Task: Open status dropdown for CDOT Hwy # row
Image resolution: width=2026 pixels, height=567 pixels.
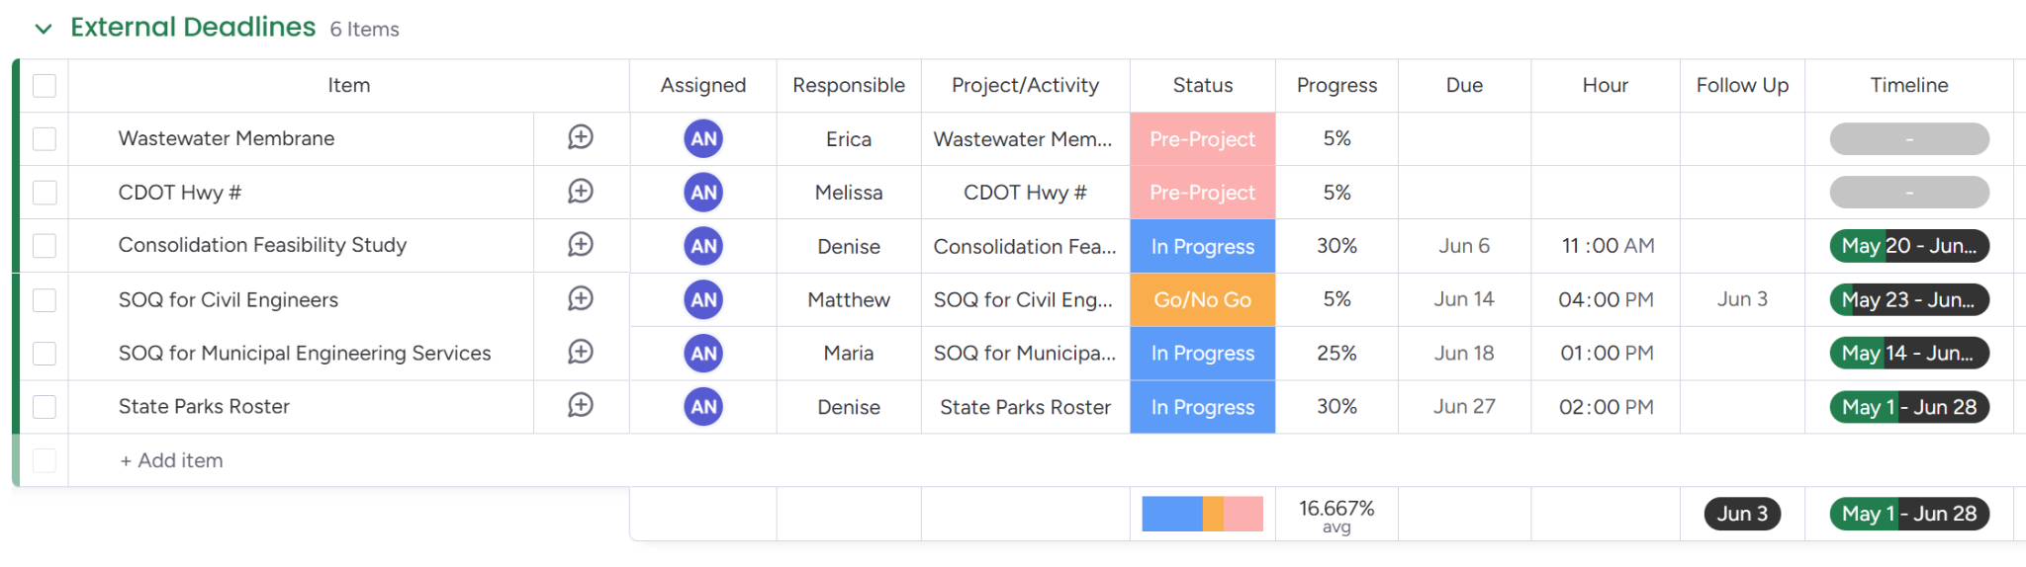Action: [1202, 193]
